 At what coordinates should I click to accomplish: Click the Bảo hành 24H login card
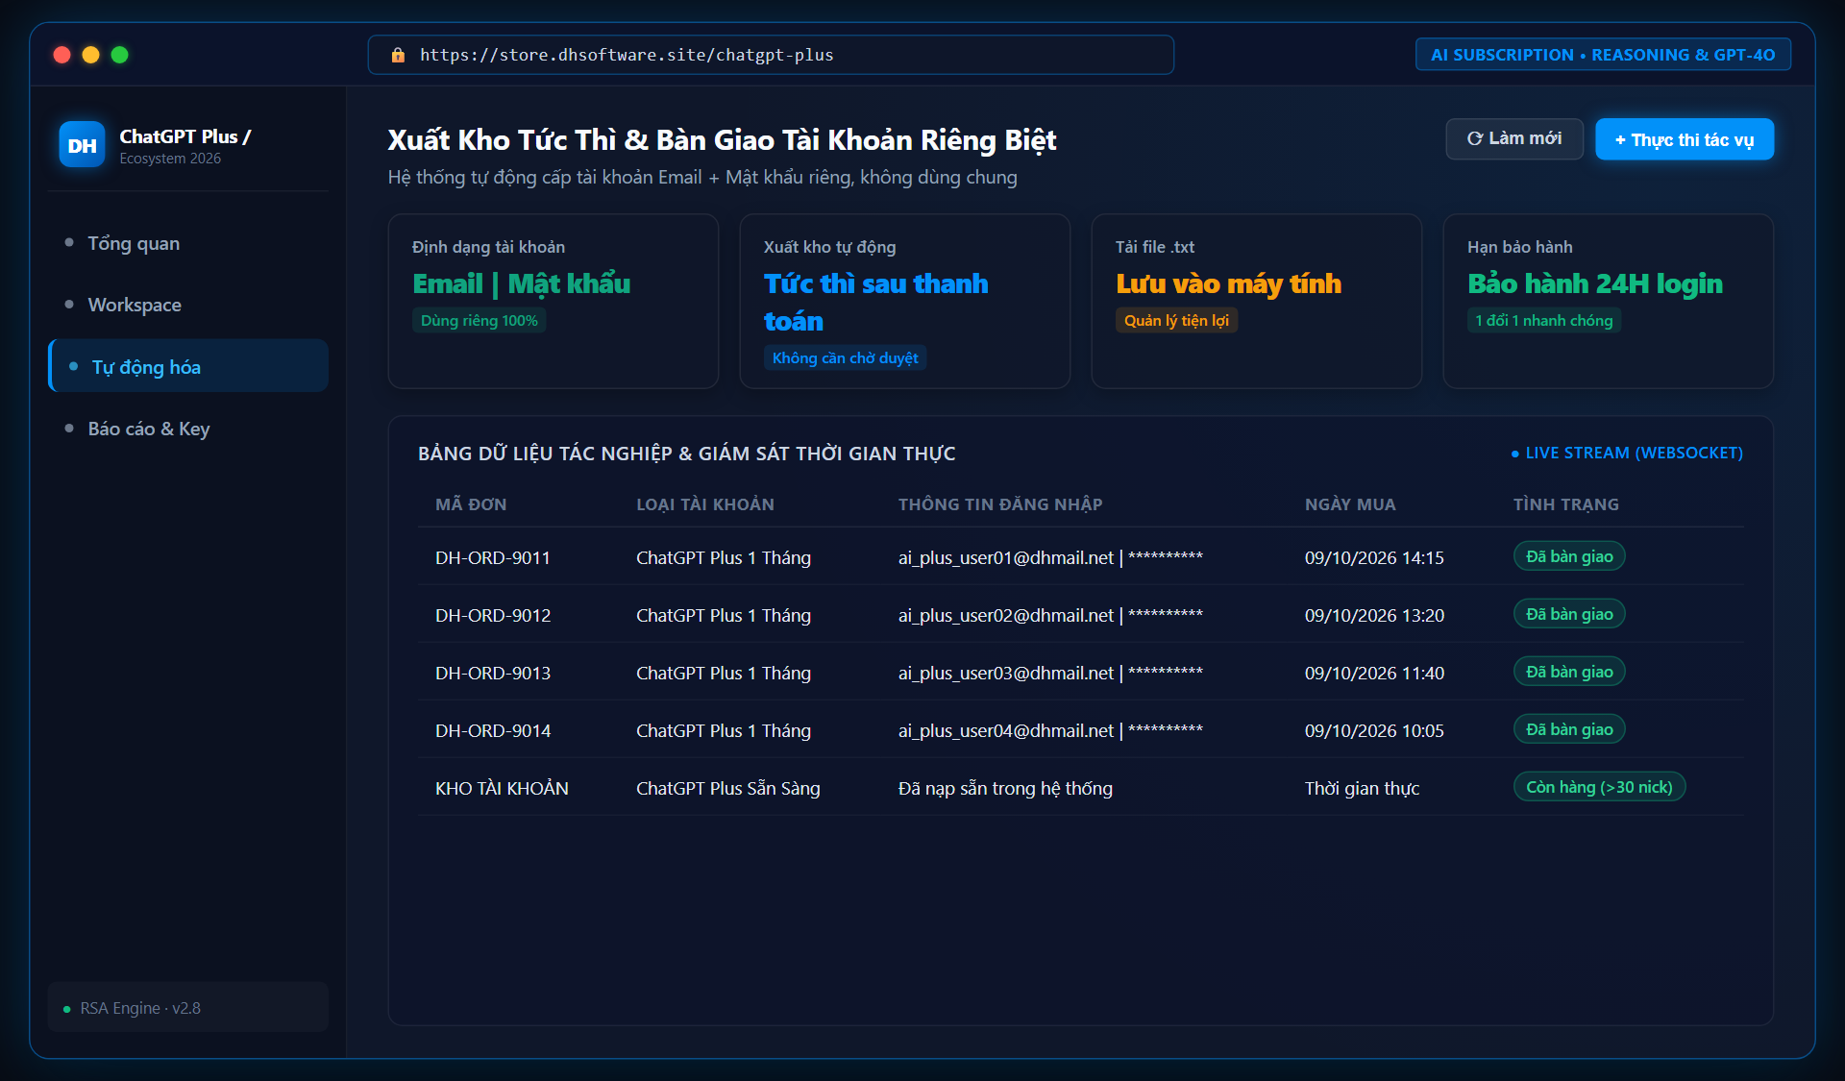1609,301
